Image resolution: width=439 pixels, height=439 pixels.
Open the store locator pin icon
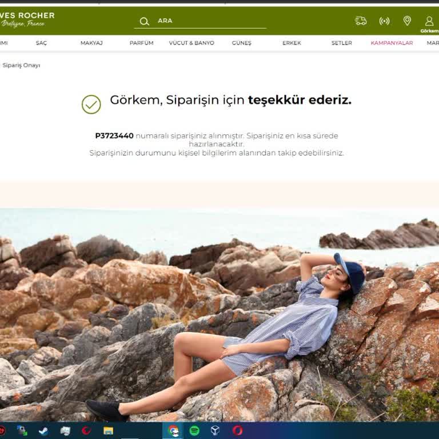(x=407, y=21)
